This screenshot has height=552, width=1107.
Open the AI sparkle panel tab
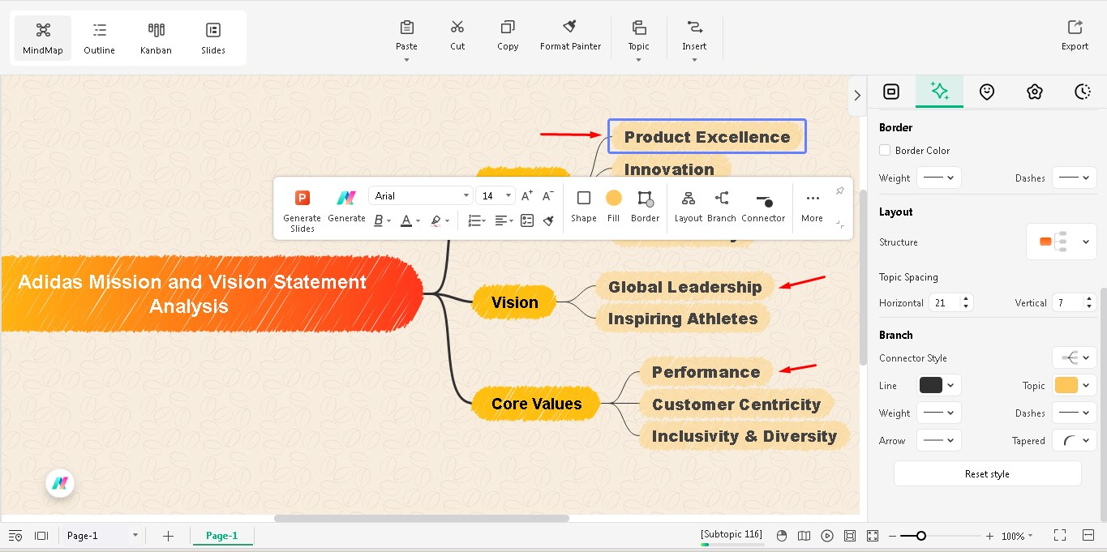click(x=939, y=92)
